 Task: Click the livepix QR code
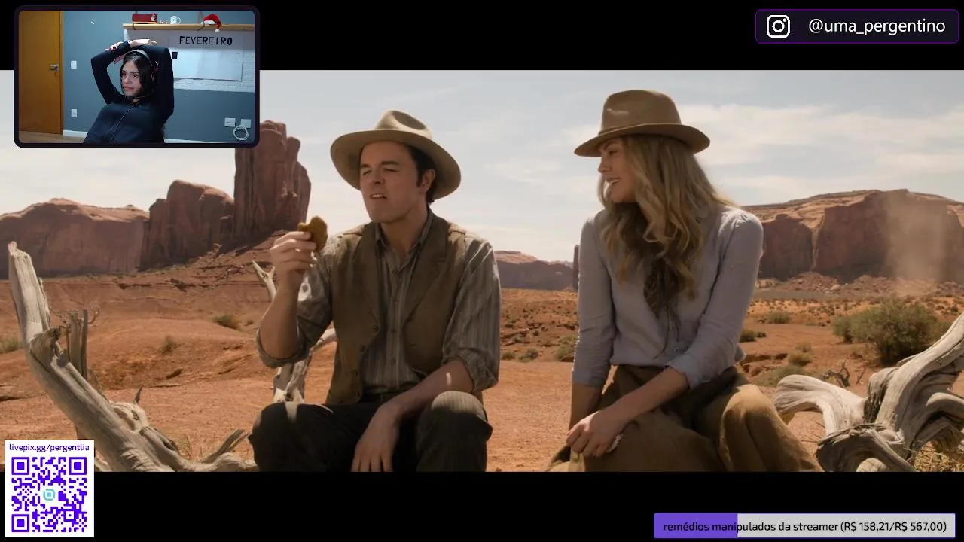pos(49,495)
